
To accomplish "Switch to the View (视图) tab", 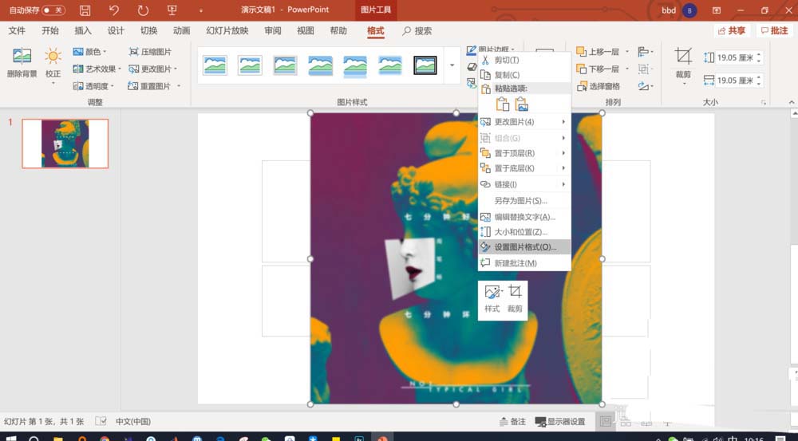I will [x=306, y=30].
